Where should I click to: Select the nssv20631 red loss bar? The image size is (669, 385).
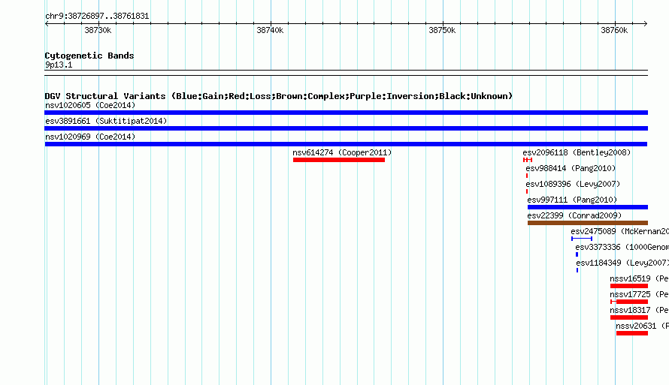point(632,333)
